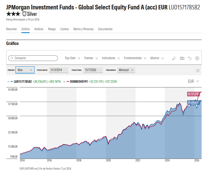Screen dimensions: 206x174
Task: Click the 15.000,00 y-axis label
Action: (x=13, y=147)
